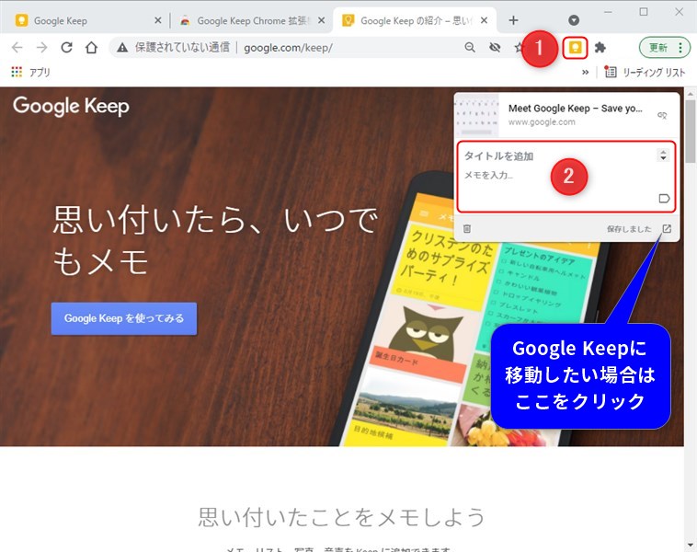Click the Google Keep を使ってみる button

[124, 318]
